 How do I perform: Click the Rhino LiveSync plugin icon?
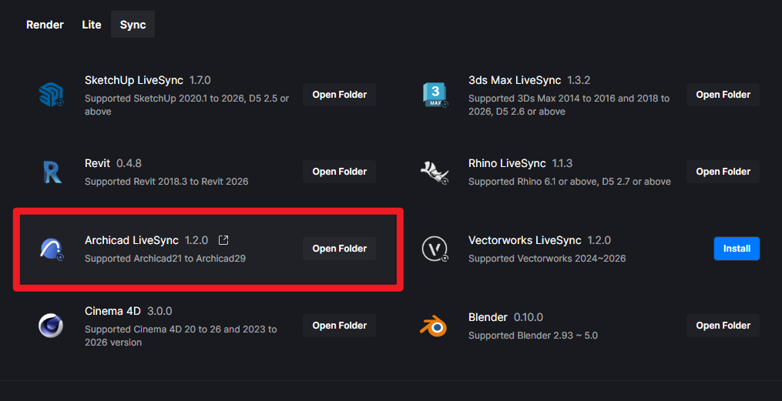435,172
